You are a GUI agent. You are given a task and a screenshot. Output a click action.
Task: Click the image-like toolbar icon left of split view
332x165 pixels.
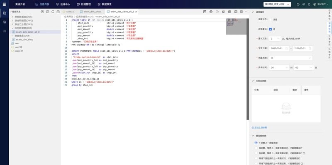tap(236, 12)
